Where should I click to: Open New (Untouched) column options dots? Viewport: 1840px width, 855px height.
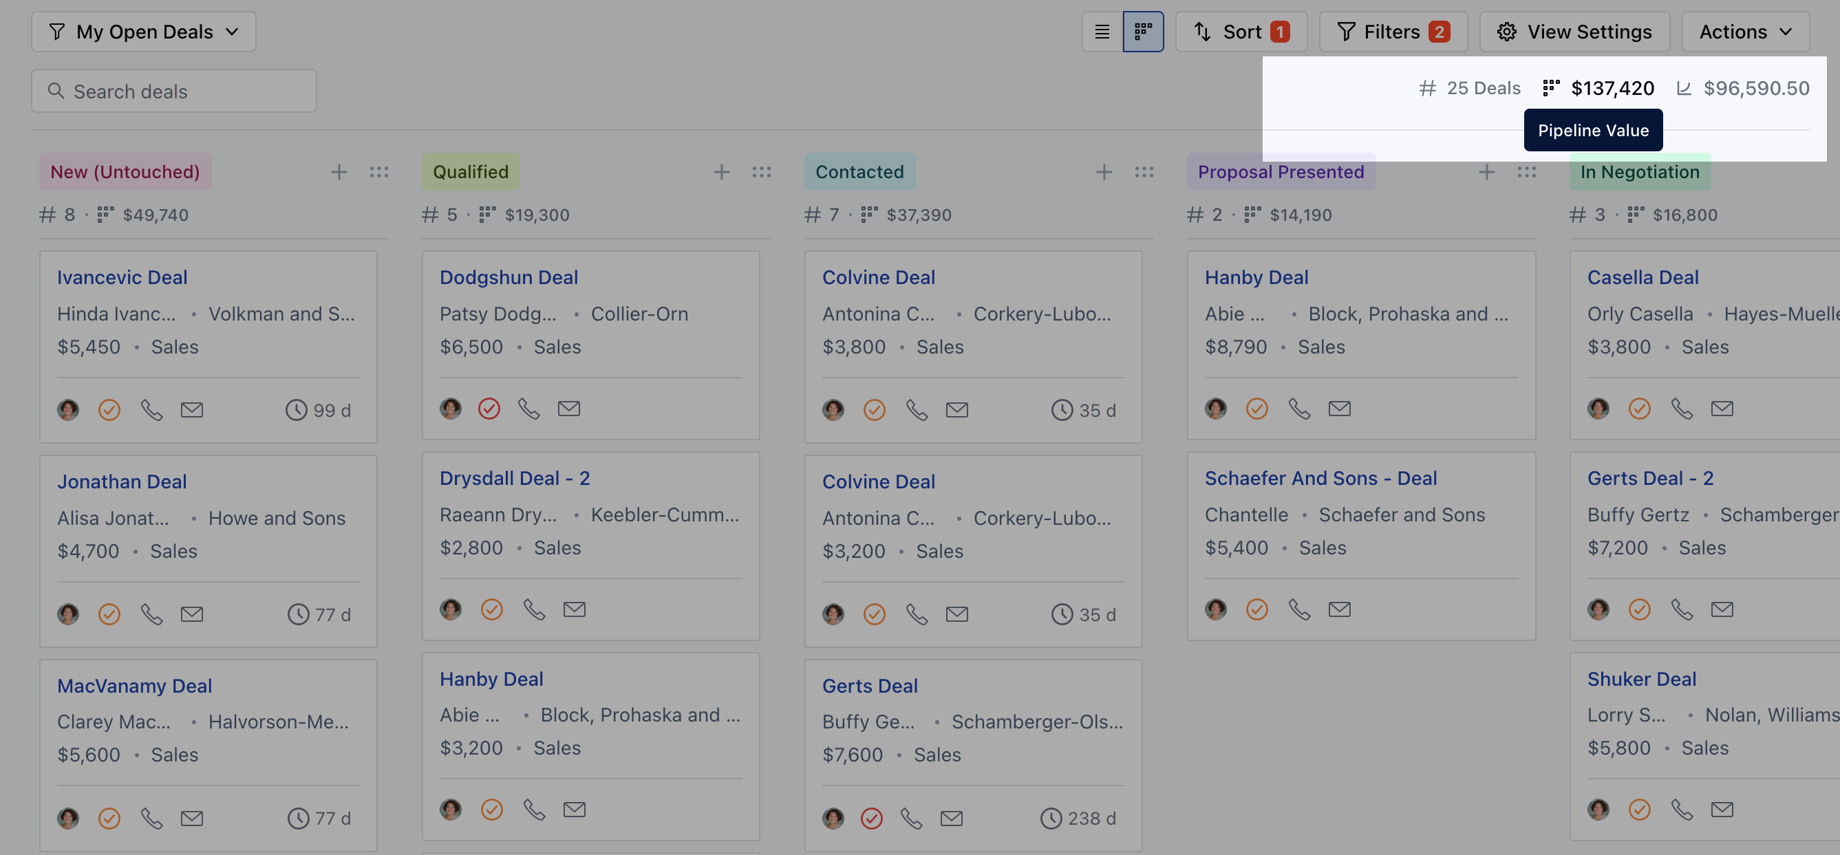coord(379,172)
